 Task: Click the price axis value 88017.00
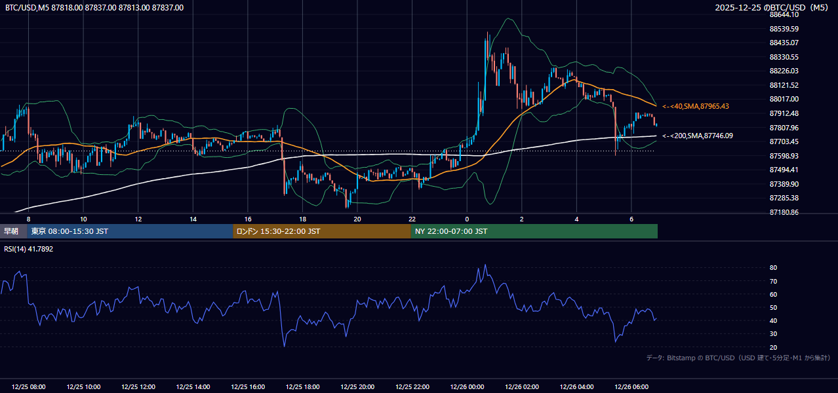click(x=784, y=99)
